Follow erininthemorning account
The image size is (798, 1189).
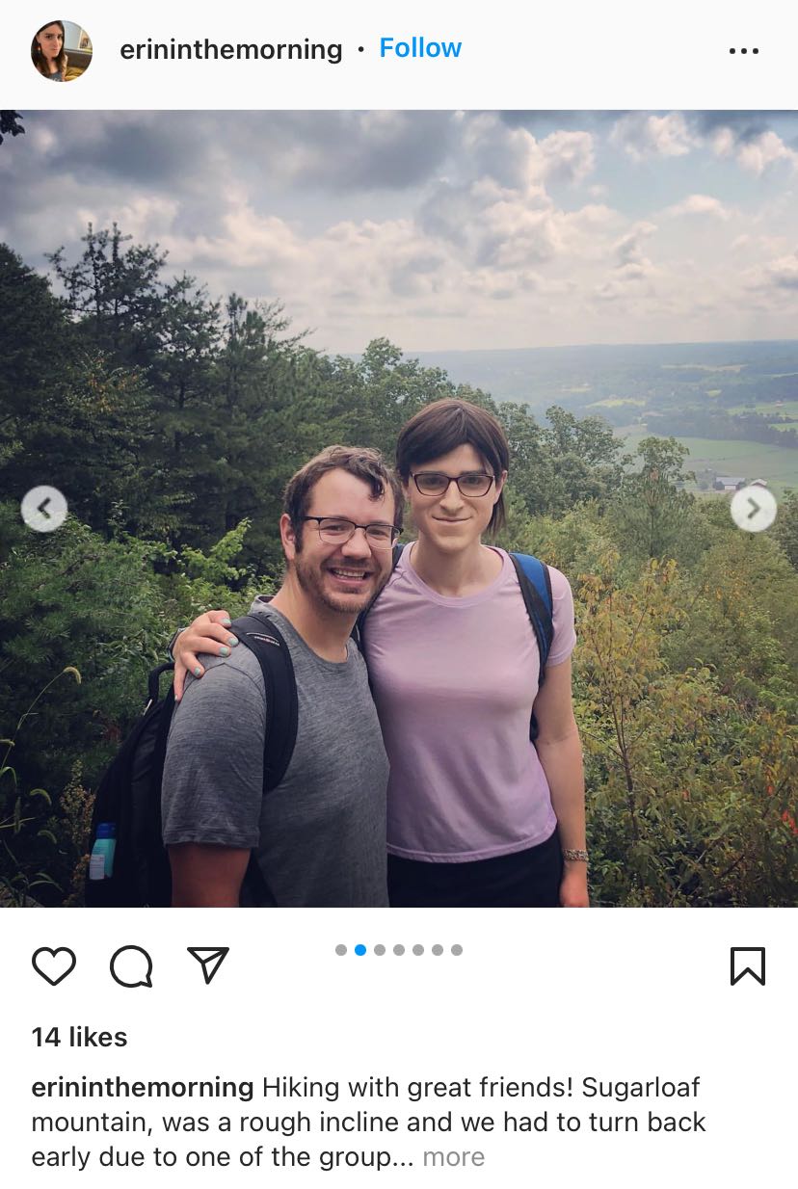click(420, 48)
